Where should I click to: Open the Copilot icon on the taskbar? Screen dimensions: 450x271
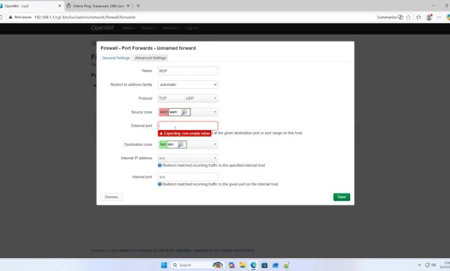231,265
